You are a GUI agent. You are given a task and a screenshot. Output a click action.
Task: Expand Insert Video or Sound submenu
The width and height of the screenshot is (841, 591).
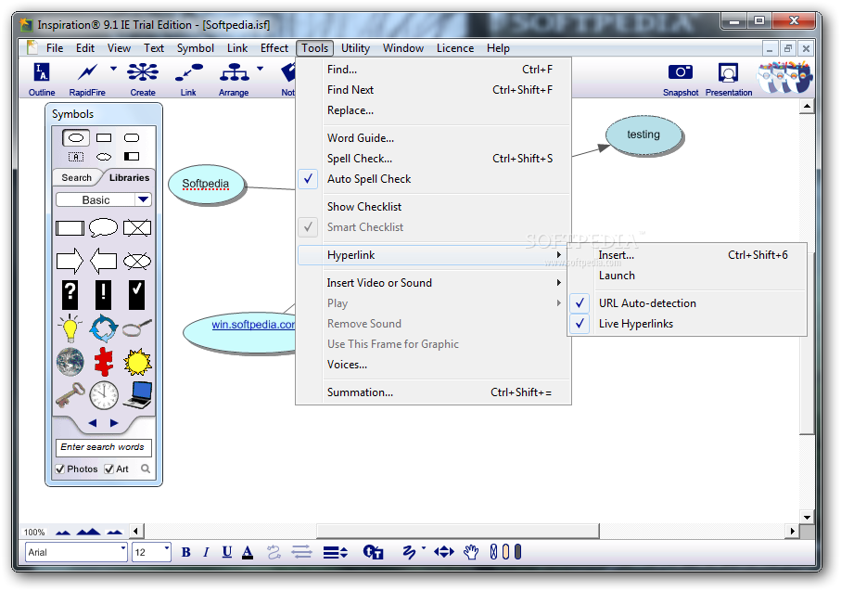433,283
